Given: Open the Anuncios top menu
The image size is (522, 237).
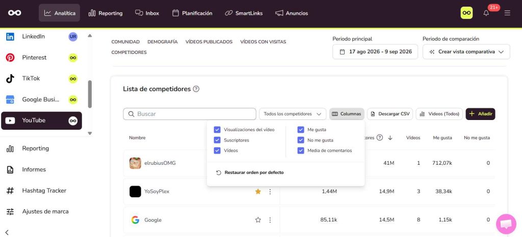Looking at the screenshot, I should tap(292, 13).
